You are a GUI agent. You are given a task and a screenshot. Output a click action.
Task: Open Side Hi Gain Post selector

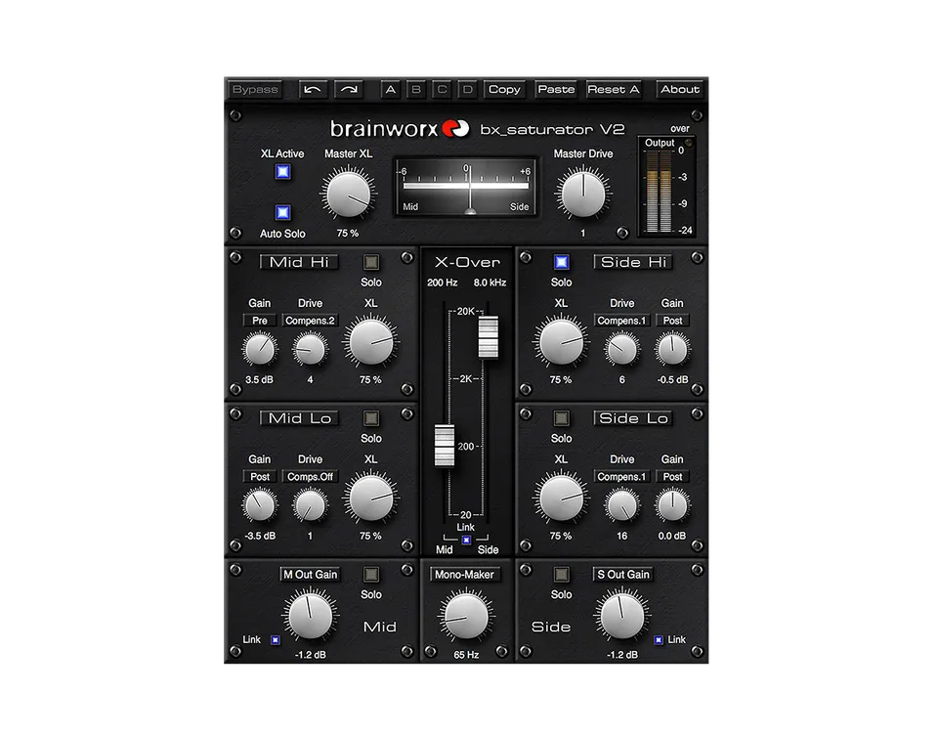coord(672,321)
